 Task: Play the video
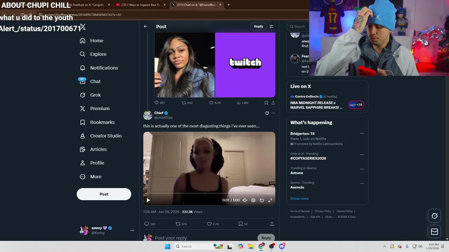click(x=148, y=200)
